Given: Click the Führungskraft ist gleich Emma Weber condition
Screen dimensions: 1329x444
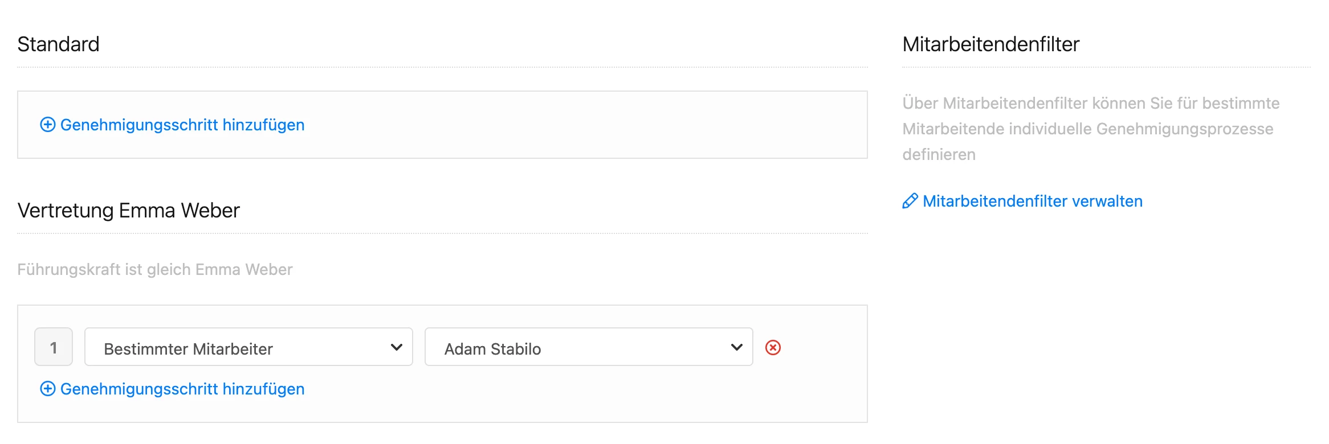Looking at the screenshot, I should (155, 269).
